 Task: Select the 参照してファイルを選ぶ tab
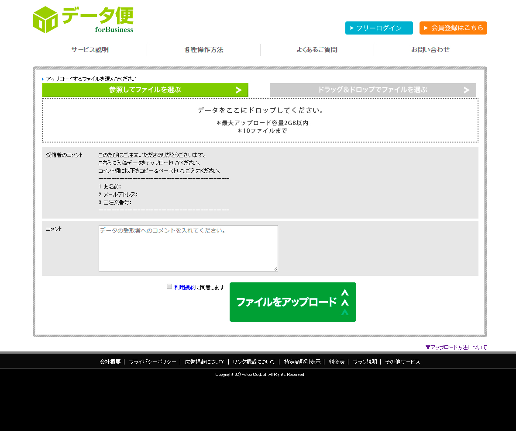tap(145, 90)
